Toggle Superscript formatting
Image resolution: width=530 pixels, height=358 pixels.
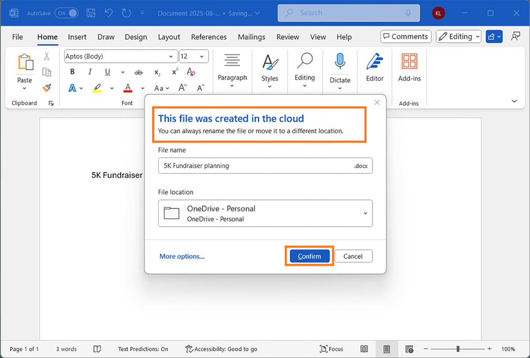pos(175,71)
